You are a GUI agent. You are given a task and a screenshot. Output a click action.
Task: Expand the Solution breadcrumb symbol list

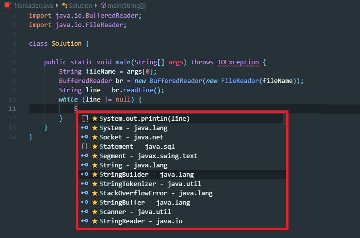80,5
